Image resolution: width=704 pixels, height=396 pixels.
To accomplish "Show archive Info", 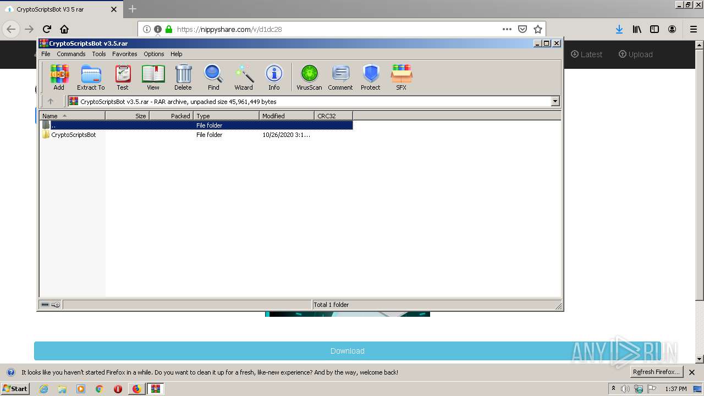I will coord(274,77).
